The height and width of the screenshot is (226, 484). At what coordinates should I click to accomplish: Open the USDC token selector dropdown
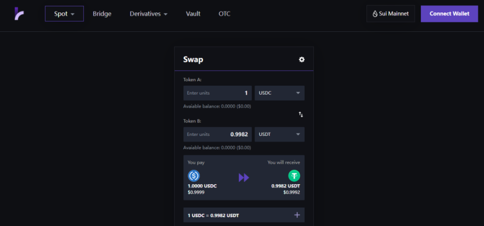pyautogui.click(x=279, y=93)
